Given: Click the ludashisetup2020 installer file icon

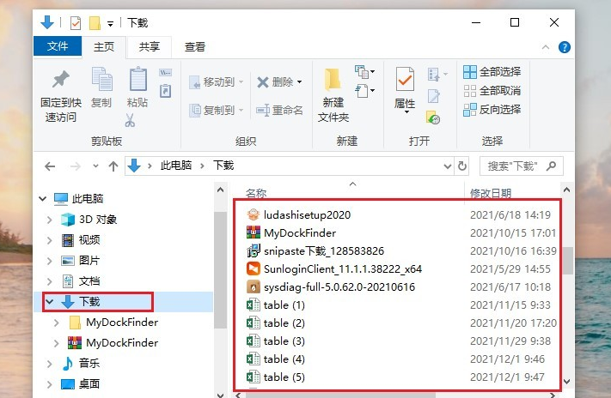Looking at the screenshot, I should click(253, 214).
